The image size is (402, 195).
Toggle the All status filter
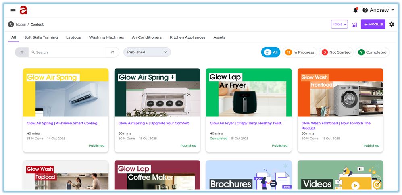coord(271,52)
